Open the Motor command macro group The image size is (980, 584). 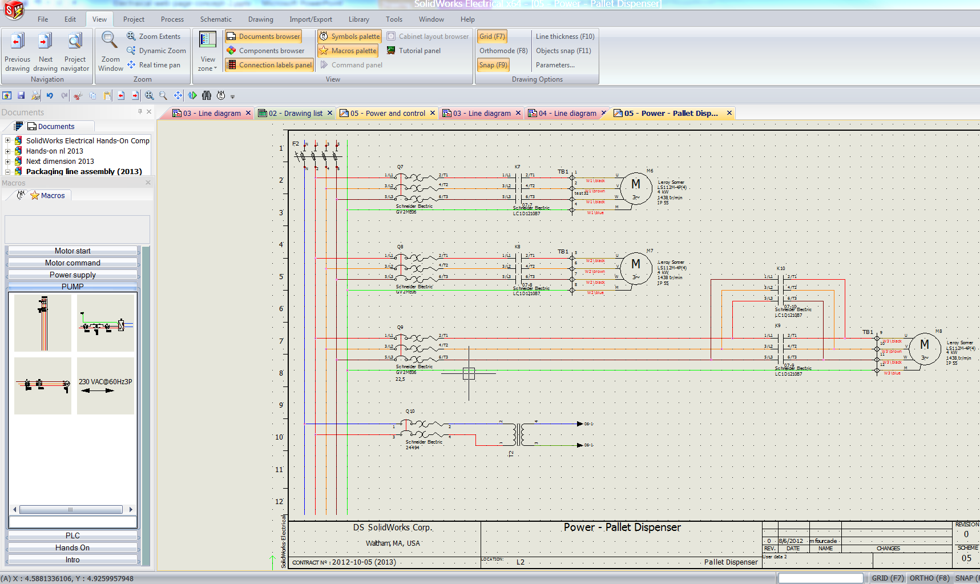click(x=72, y=263)
